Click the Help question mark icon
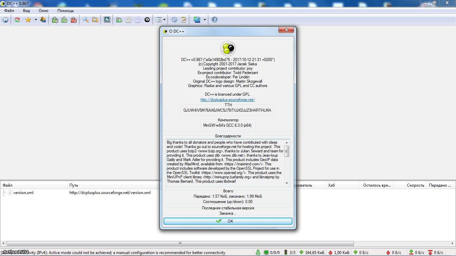The width and height of the screenshot is (456, 256). 215,20
